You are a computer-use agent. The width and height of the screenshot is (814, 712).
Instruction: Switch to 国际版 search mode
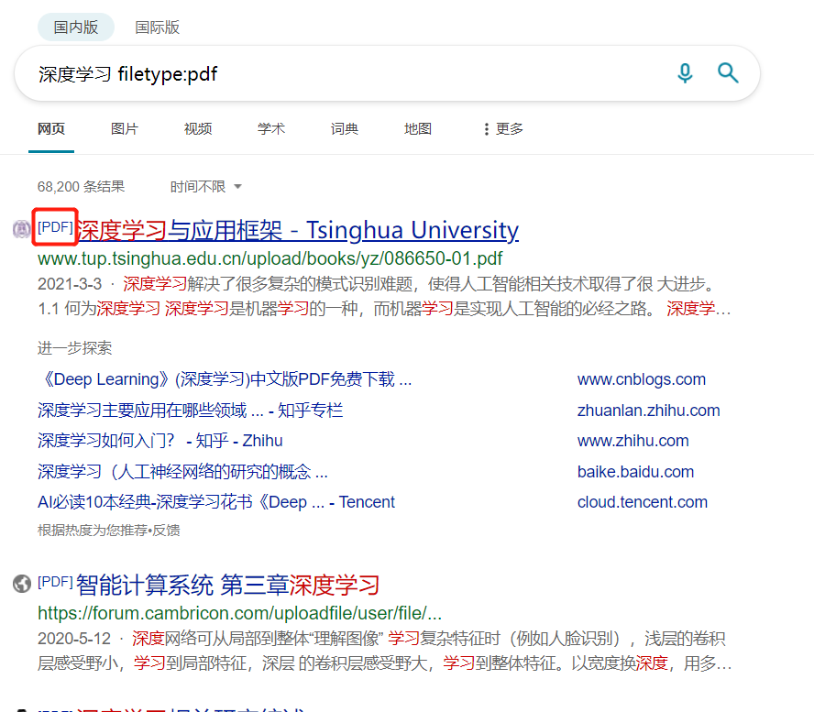click(x=158, y=27)
